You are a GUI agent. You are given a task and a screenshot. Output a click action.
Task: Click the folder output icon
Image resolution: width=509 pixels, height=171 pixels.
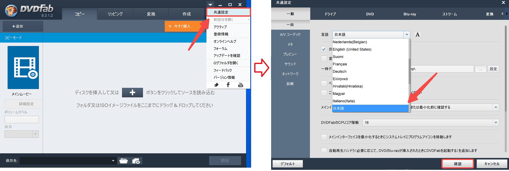coord(124,161)
